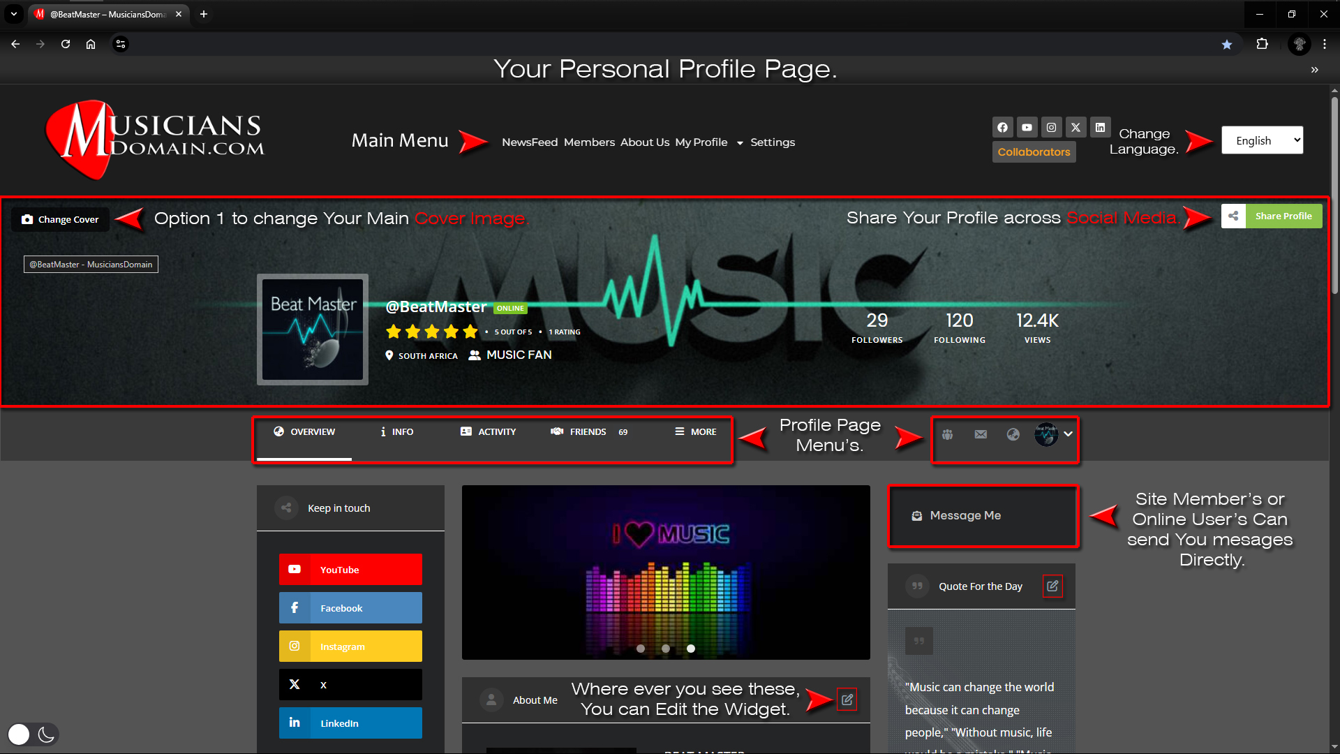
Task: Open the Instagram icon in header
Action: point(1051,127)
